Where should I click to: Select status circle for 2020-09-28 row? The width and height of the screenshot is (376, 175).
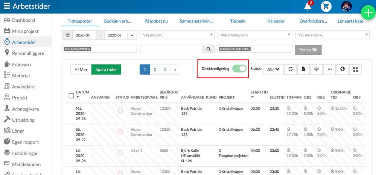pos(120,110)
